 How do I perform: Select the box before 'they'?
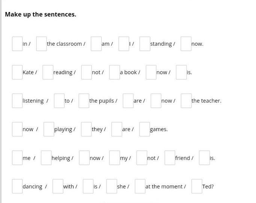[86, 129]
